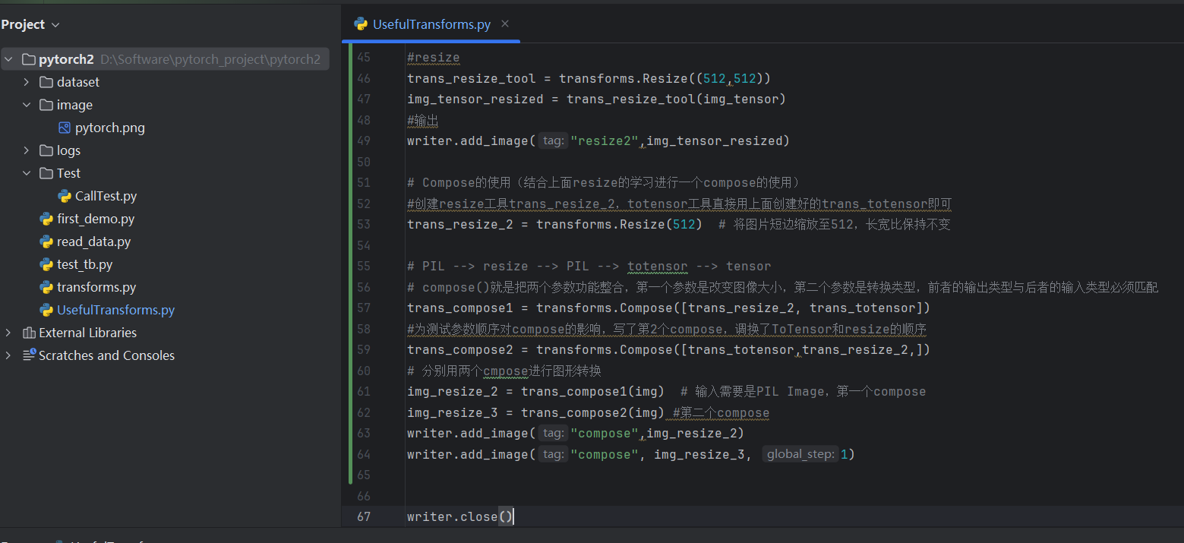Click the Python icon beside read_data.py

(46, 242)
